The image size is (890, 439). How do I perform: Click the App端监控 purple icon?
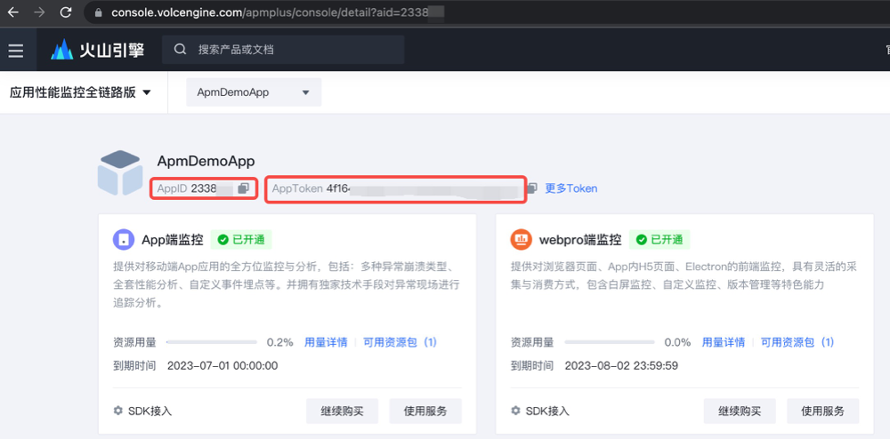tap(124, 240)
